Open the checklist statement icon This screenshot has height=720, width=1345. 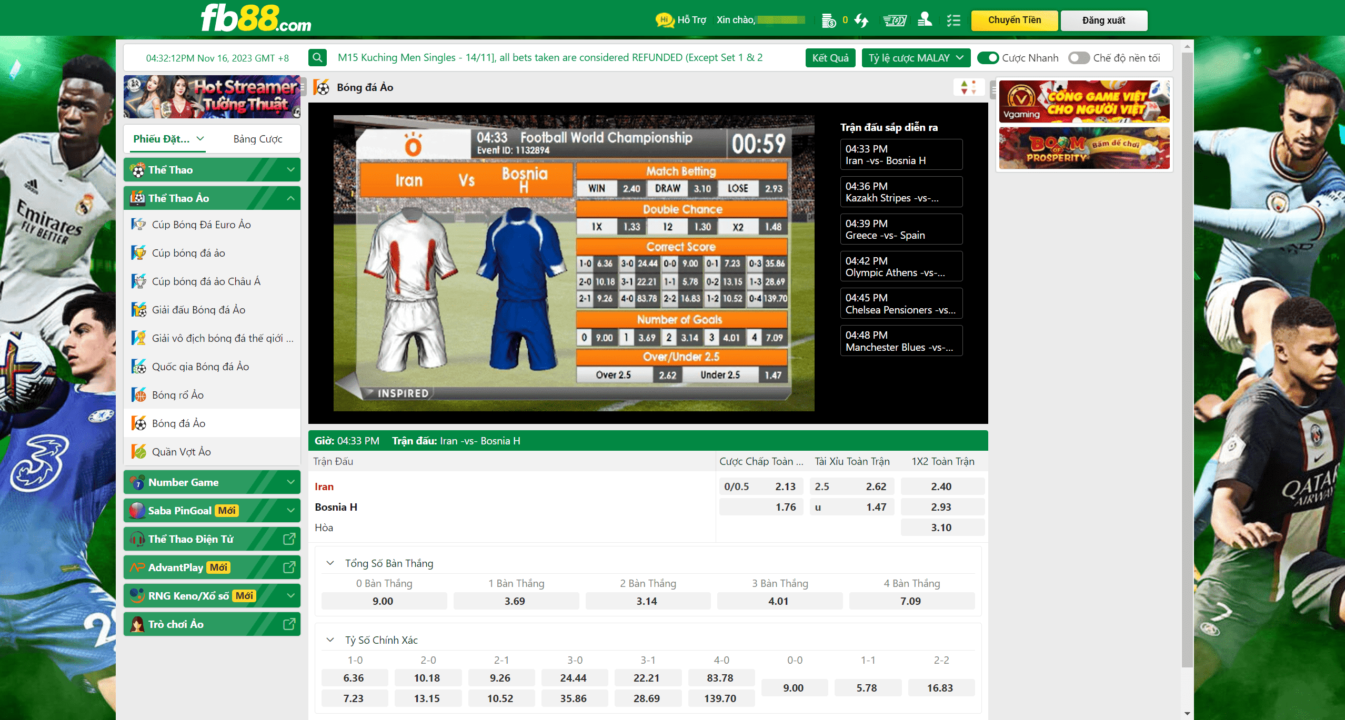[x=953, y=21]
